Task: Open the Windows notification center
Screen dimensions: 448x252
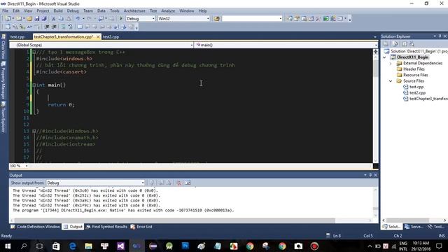Action: click(x=440, y=246)
